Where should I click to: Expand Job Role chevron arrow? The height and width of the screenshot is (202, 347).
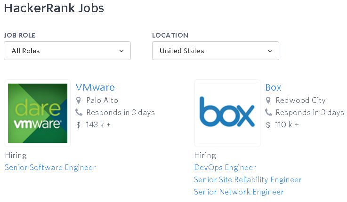coord(121,51)
